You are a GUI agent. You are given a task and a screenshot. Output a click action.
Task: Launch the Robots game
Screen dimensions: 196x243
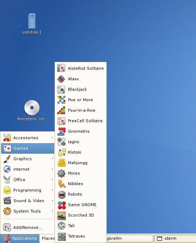(x=81, y=194)
